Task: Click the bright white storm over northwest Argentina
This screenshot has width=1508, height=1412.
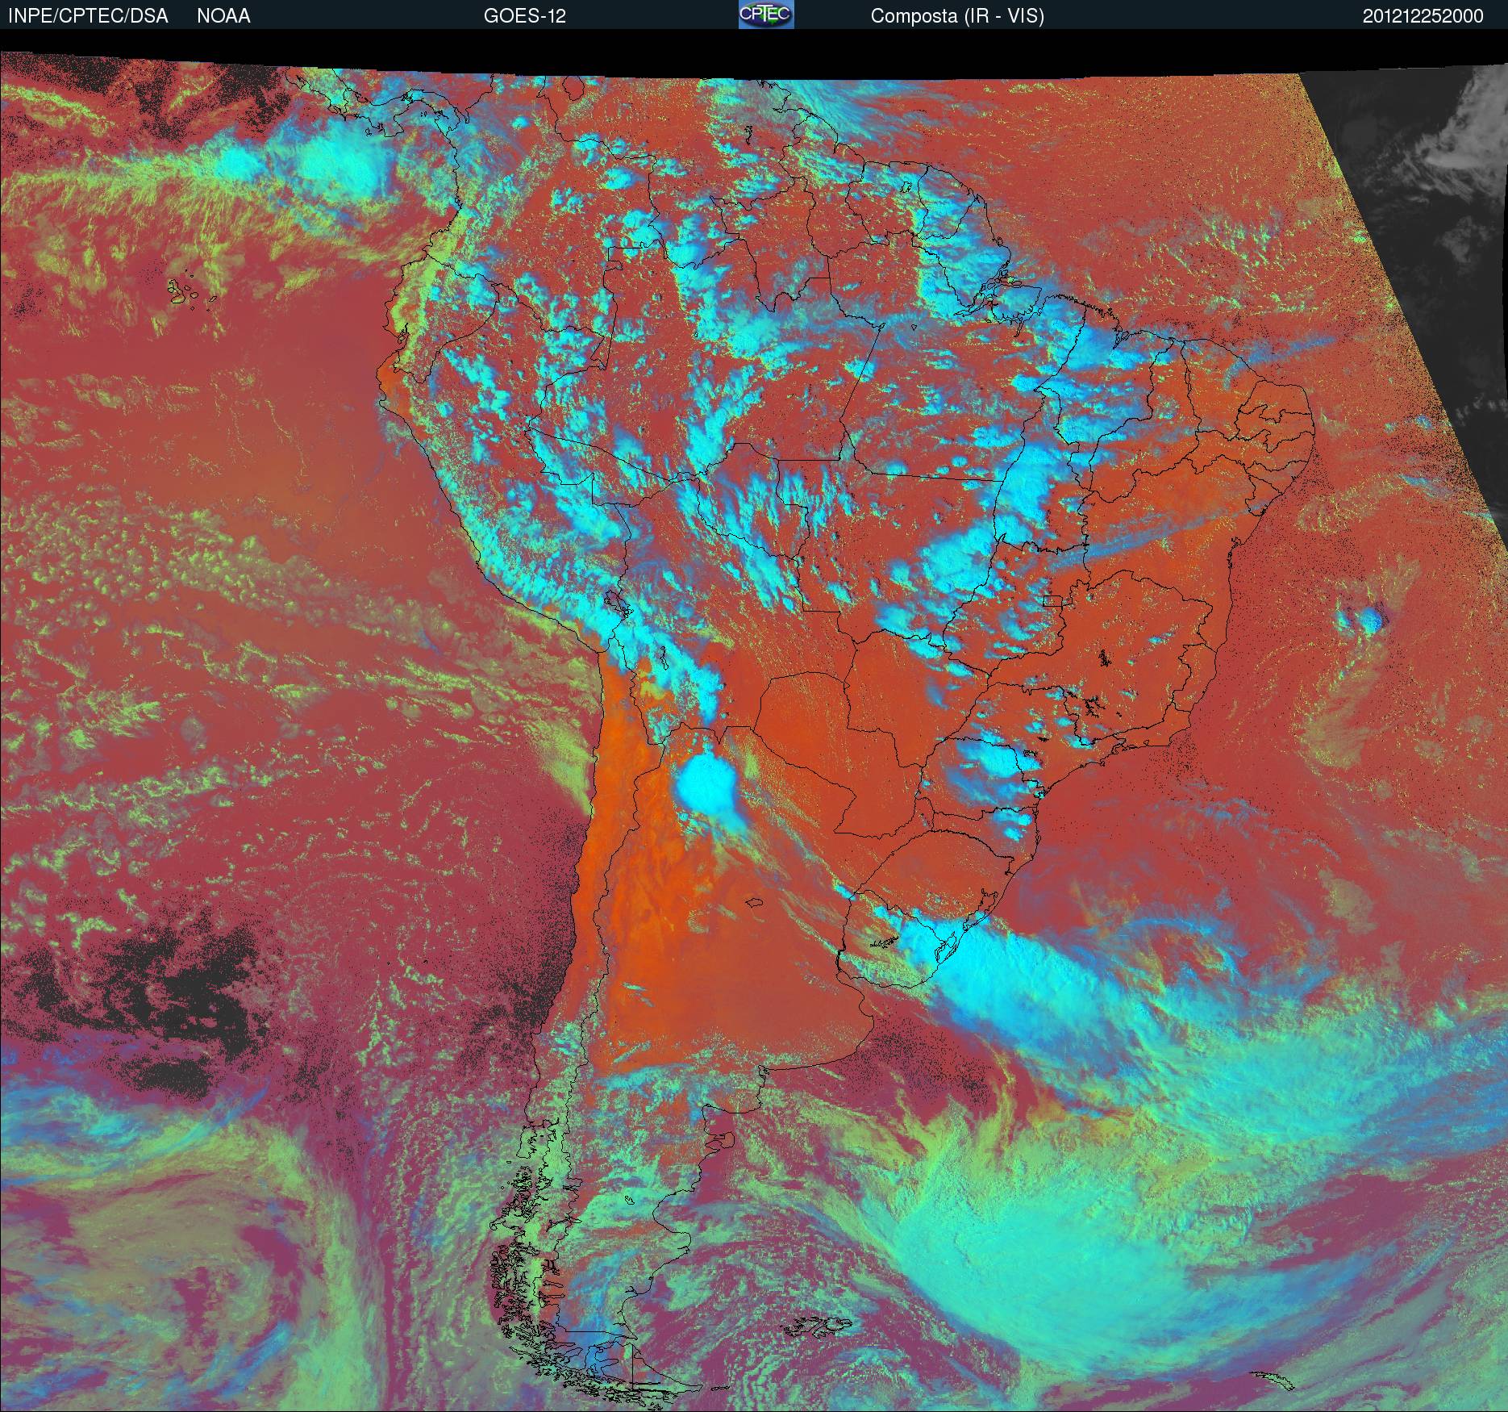Action: [708, 783]
